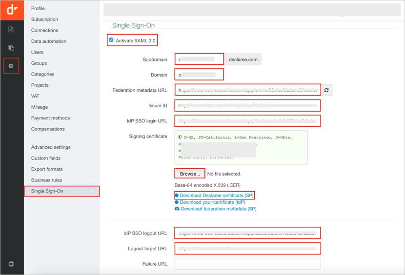Click the icon beside Download your certificate (IdP)
Viewport: 405px width, 275px height.
(177, 202)
